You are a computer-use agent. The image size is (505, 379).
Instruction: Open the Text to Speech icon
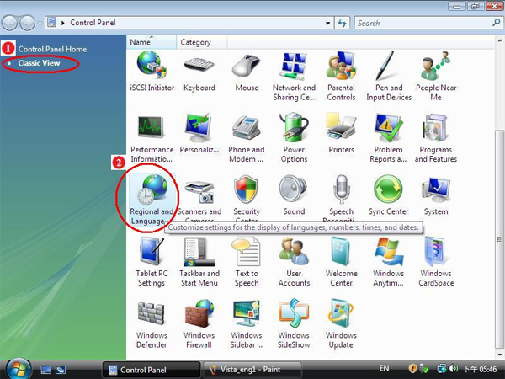tap(247, 251)
